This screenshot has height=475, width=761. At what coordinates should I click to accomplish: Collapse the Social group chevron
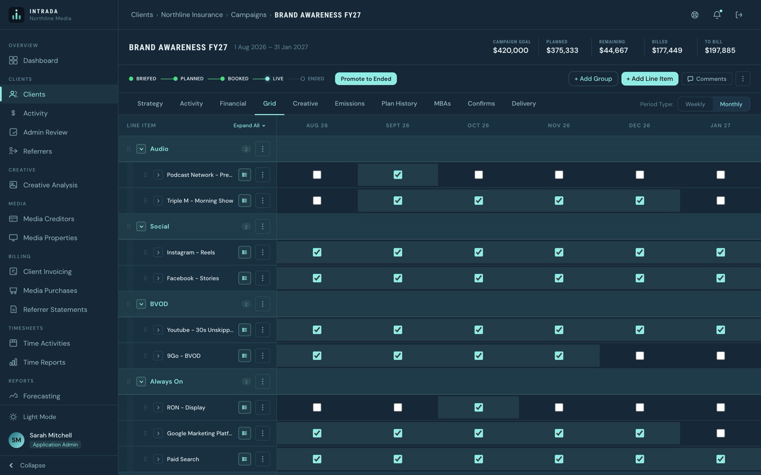141,227
